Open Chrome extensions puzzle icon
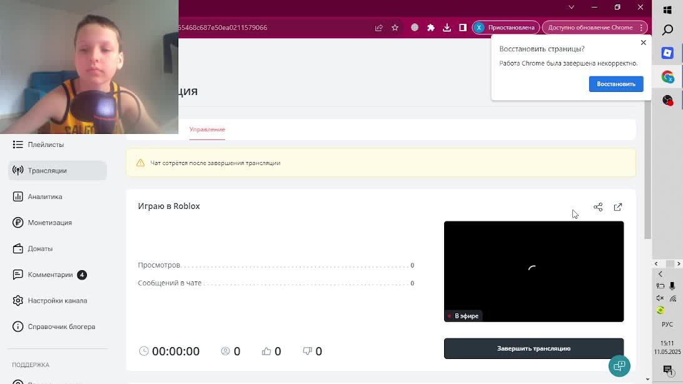This screenshot has width=683, height=384. [431, 28]
